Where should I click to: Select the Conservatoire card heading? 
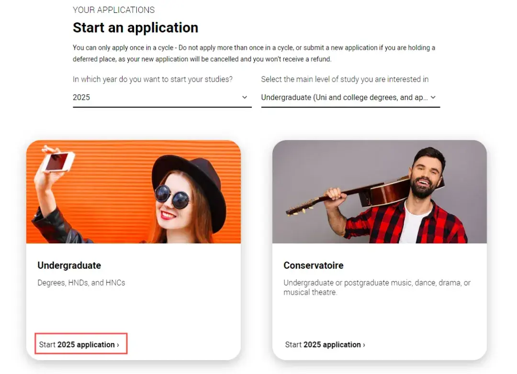(x=313, y=265)
